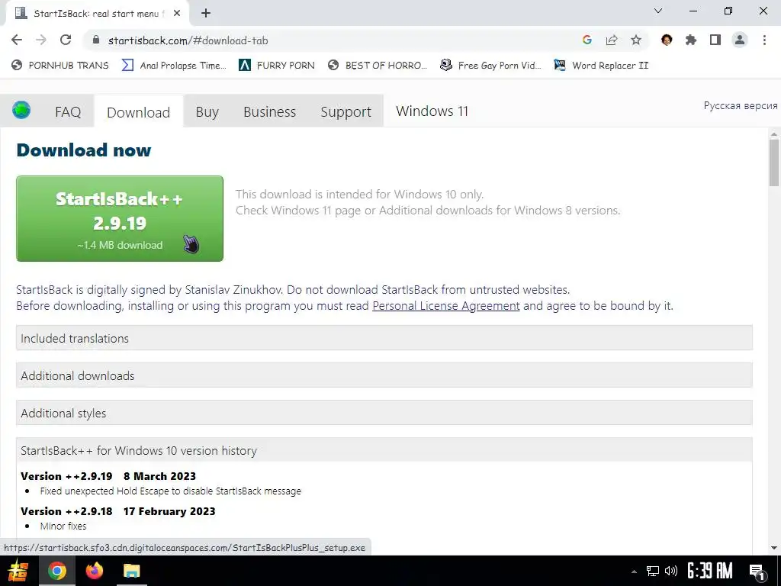Open File Explorer from taskbar

(x=131, y=571)
